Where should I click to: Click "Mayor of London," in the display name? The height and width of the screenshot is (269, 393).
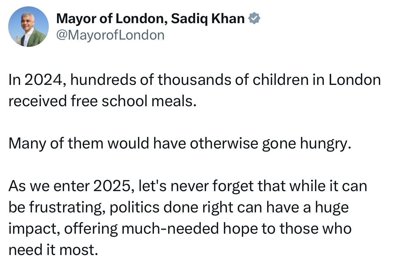click(112, 19)
